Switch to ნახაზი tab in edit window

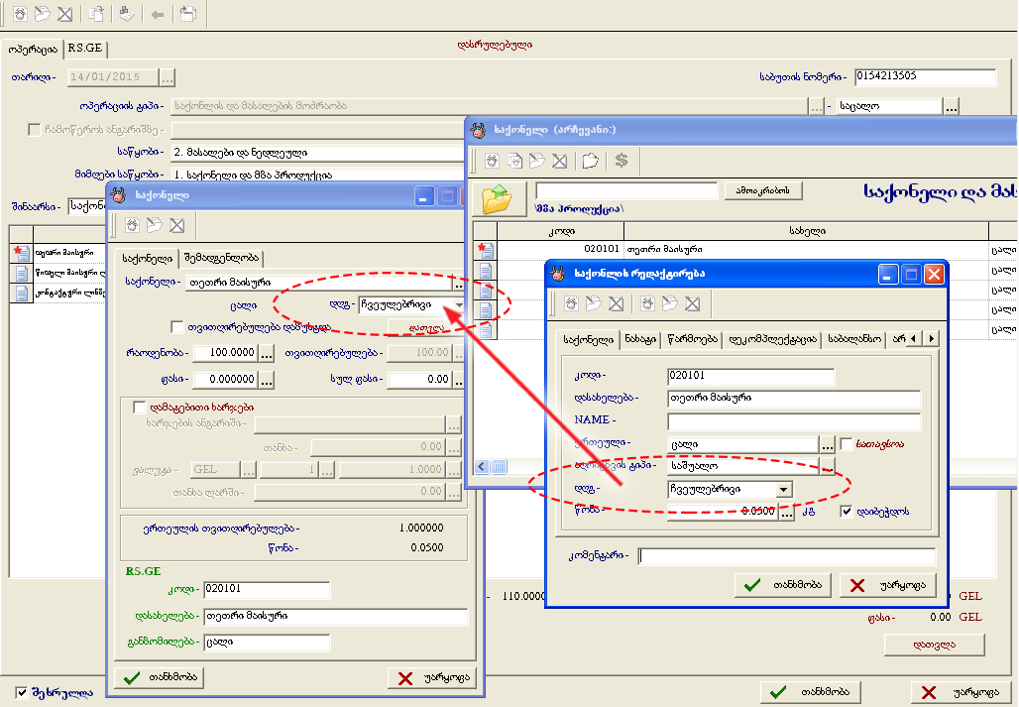[640, 338]
